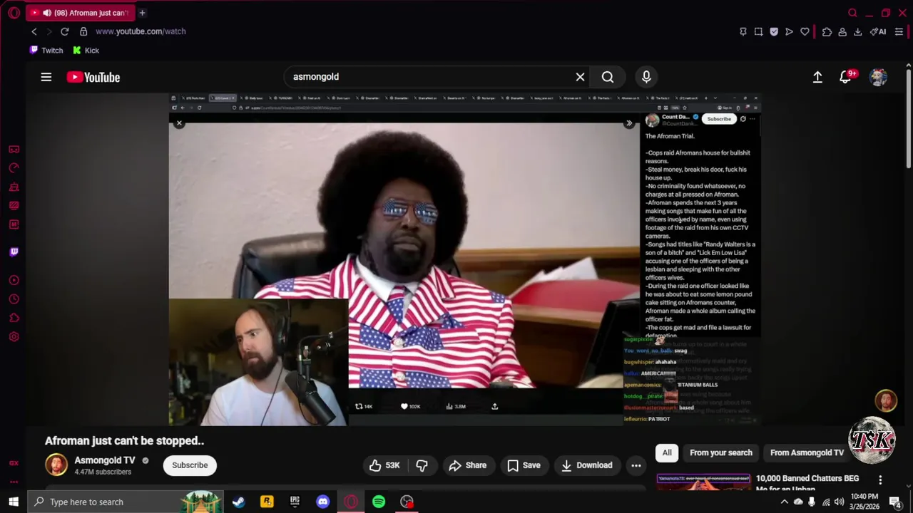913x513 pixels.
Task: Open the Kick bookmark
Action: pyautogui.click(x=86, y=51)
